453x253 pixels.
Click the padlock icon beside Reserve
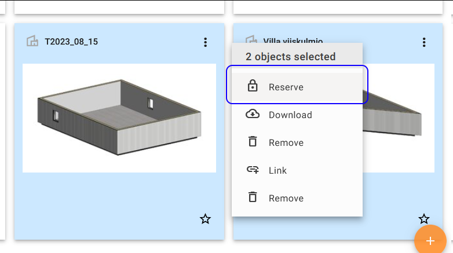coord(253,87)
